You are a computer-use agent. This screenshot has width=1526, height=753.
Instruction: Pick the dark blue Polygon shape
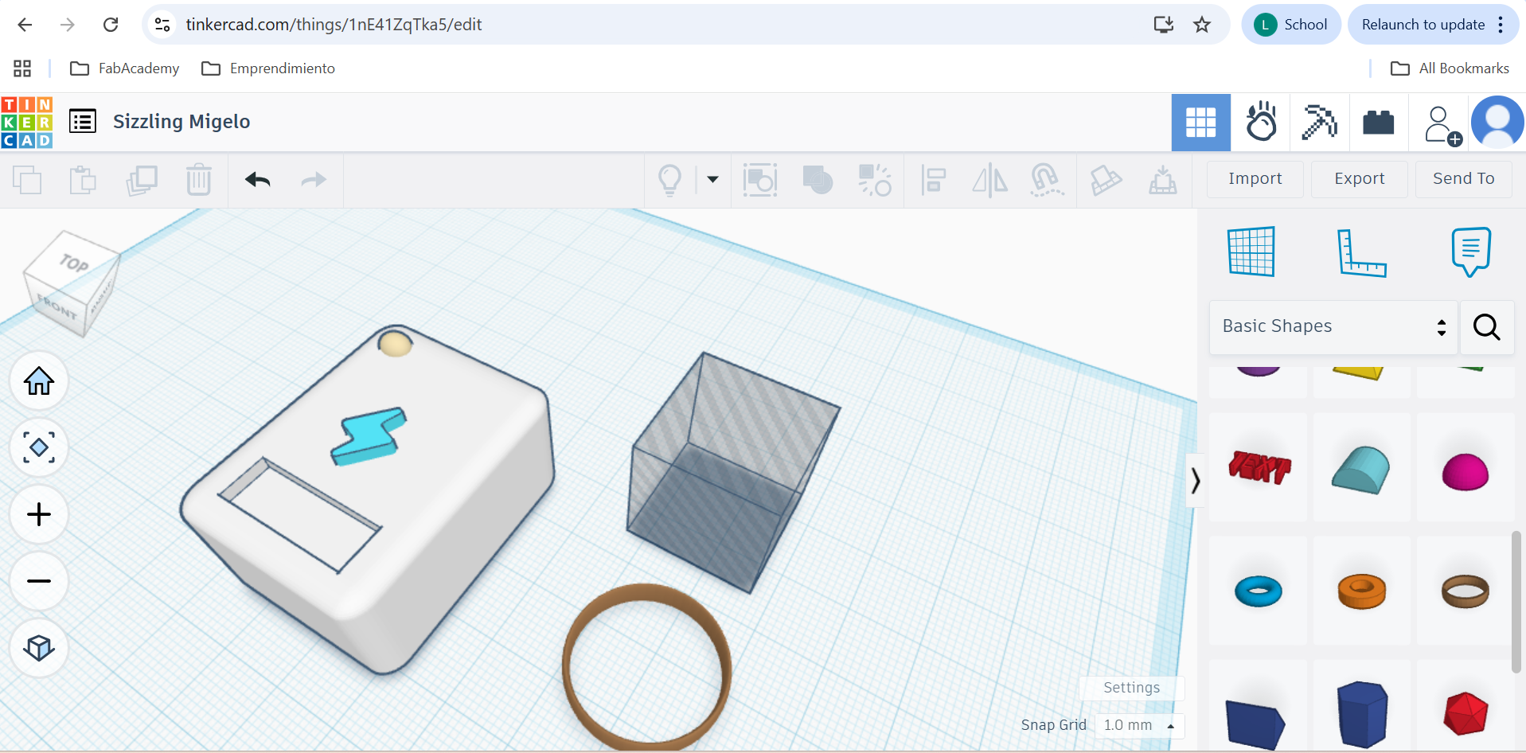[1362, 714]
